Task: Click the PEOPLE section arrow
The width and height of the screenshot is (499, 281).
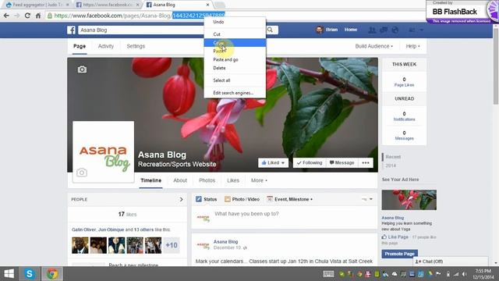Action: (x=181, y=200)
